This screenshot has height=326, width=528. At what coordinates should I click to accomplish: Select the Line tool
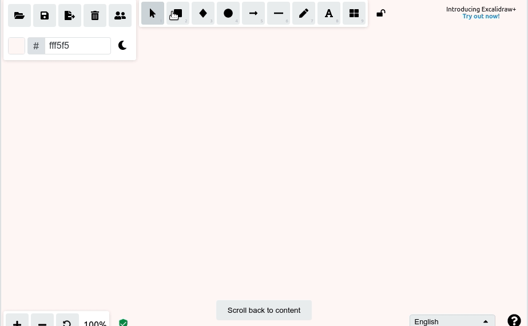(279, 13)
